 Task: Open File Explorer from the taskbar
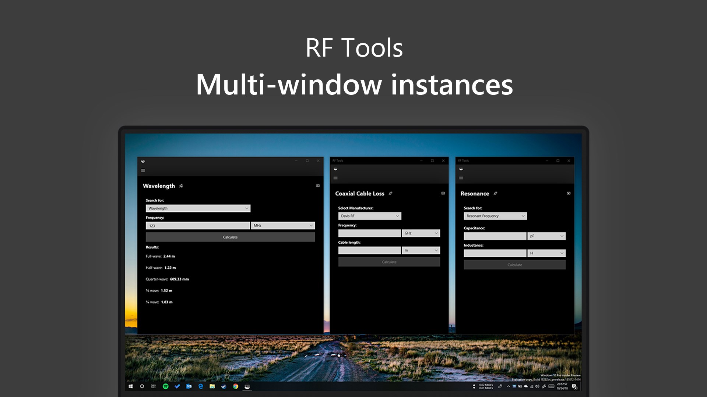[x=212, y=386]
